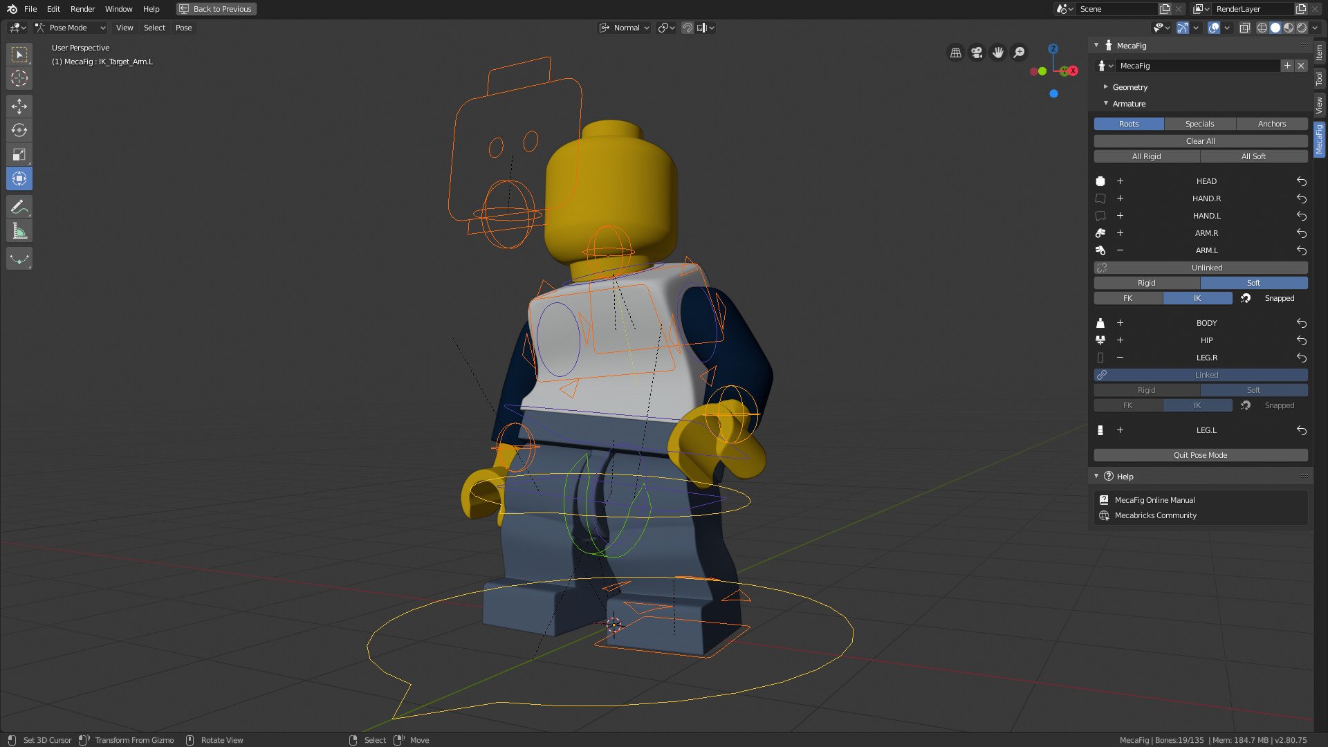The width and height of the screenshot is (1328, 747).
Task: Open overlays options dropdown arrow
Action: [1227, 28]
